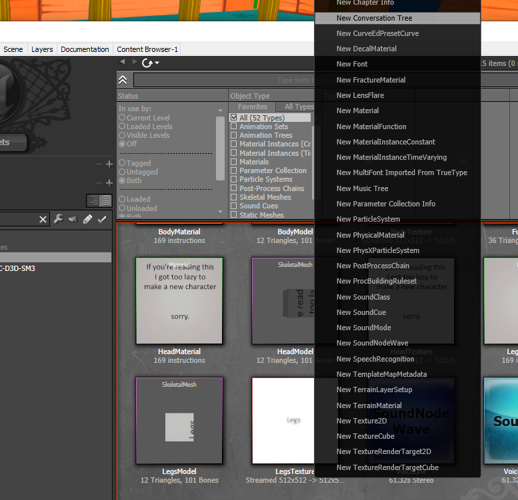518x500 pixels.
Task: Switch to the compact list view icon
Action: coord(93,200)
